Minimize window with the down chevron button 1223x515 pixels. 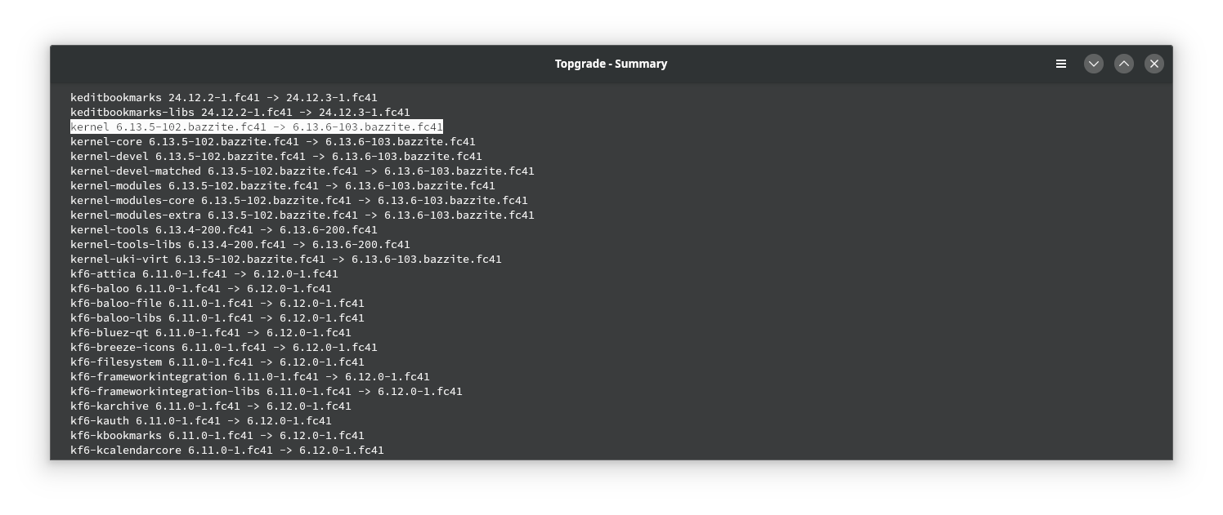(1094, 64)
